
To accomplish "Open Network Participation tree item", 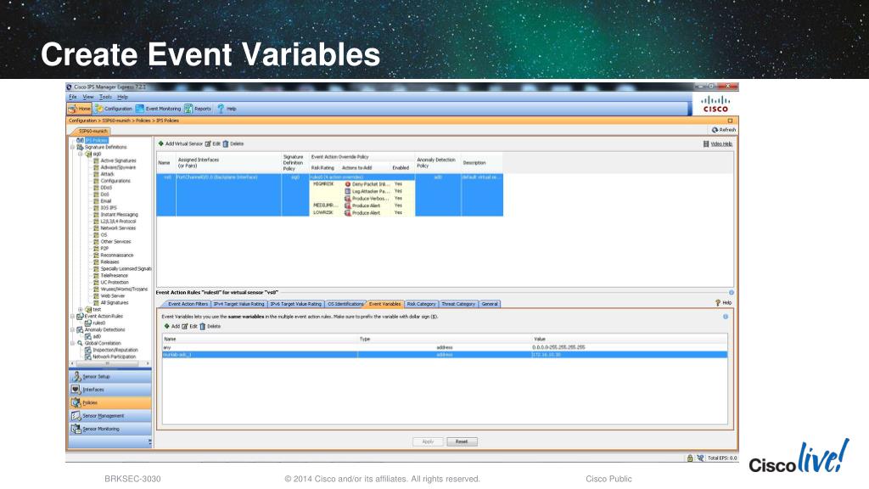I will [x=114, y=357].
